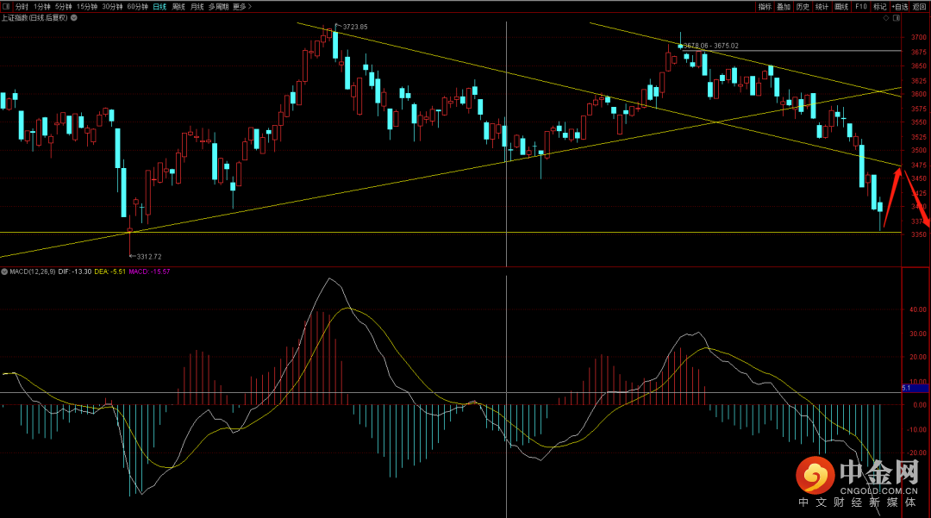
Task: Click the 返回 back button
Action: point(920,6)
